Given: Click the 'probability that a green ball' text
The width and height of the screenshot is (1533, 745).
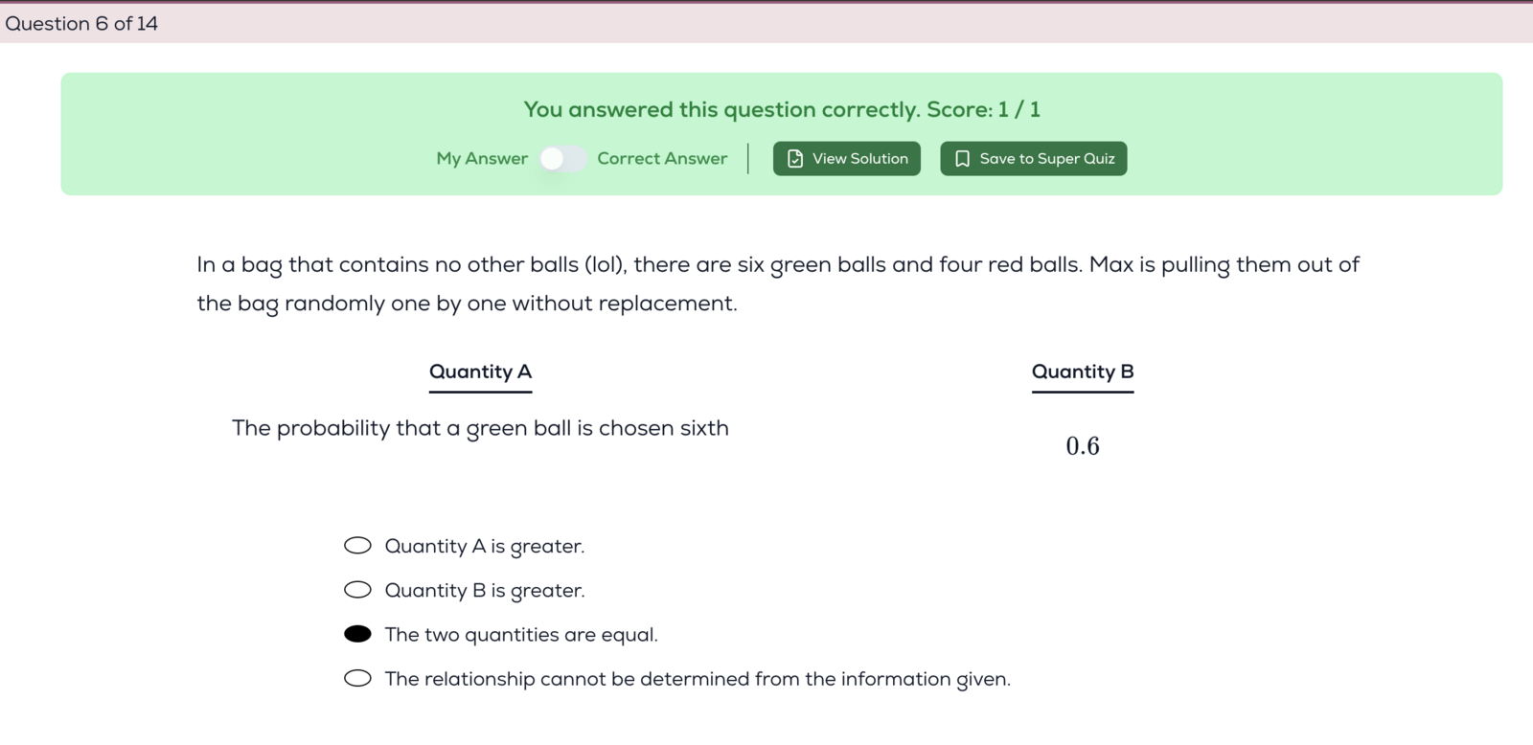Looking at the screenshot, I should (x=480, y=428).
